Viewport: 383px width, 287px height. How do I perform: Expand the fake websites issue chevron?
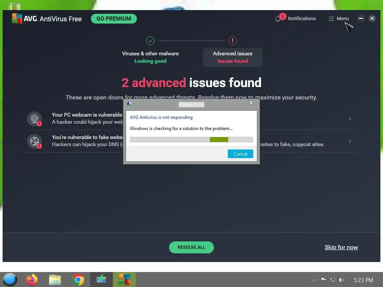tap(350, 141)
